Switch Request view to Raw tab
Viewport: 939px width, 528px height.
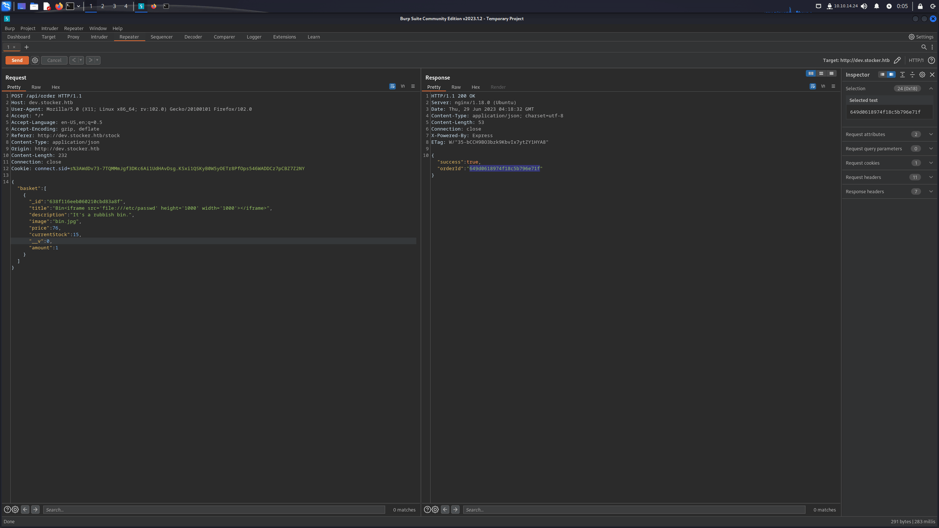tap(36, 87)
